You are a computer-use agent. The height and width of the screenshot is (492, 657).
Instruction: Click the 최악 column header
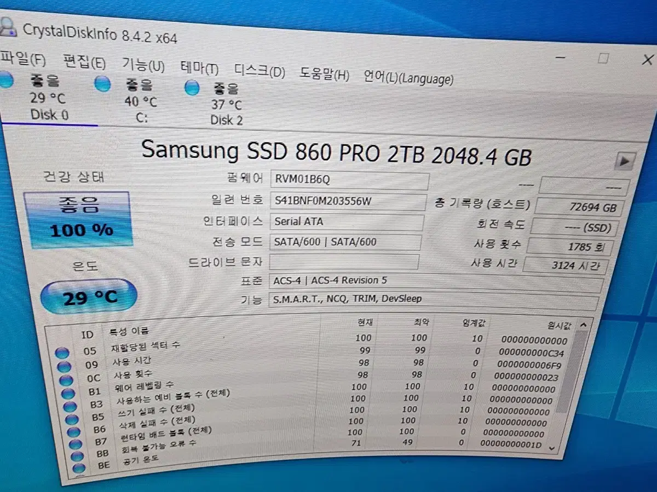click(422, 323)
